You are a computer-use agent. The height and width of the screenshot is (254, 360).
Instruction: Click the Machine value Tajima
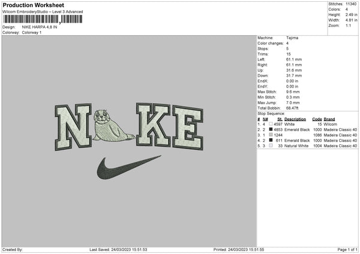pos(292,38)
